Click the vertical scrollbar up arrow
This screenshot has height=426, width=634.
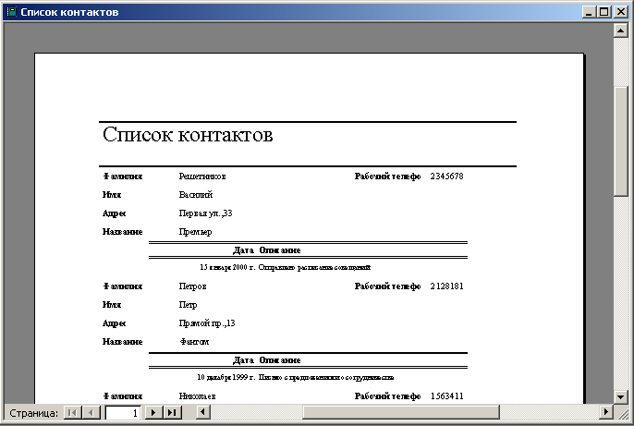tap(621, 30)
